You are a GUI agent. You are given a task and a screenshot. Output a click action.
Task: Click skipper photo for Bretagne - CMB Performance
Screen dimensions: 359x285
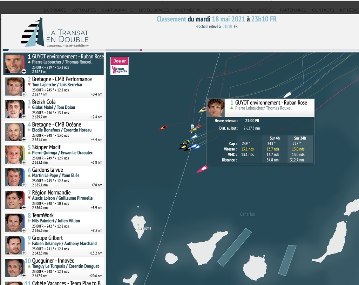pyautogui.click(x=14, y=86)
